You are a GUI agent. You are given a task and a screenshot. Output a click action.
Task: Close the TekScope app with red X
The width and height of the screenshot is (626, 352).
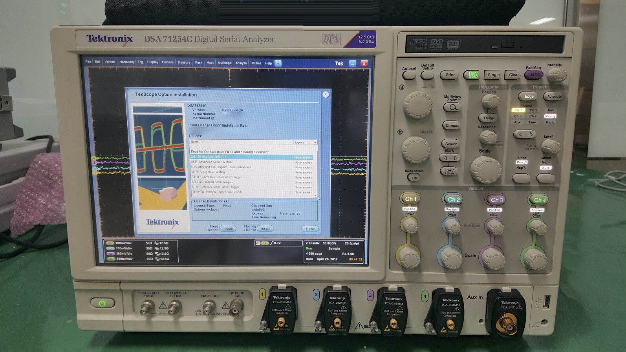(364, 64)
